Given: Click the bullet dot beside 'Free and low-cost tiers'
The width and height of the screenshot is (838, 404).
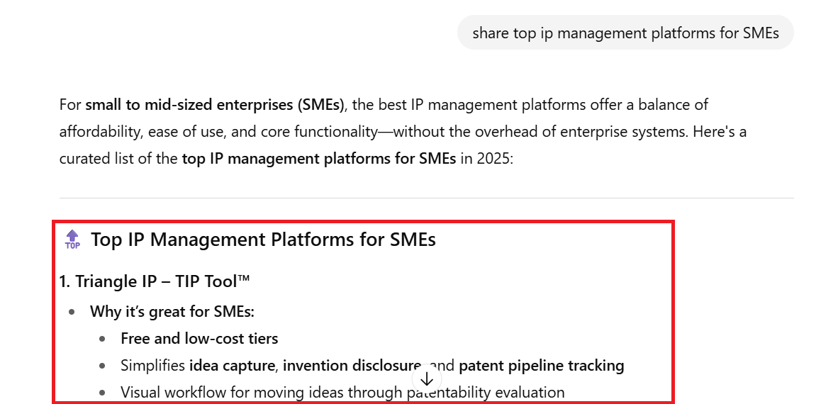Looking at the screenshot, I should click(x=103, y=339).
